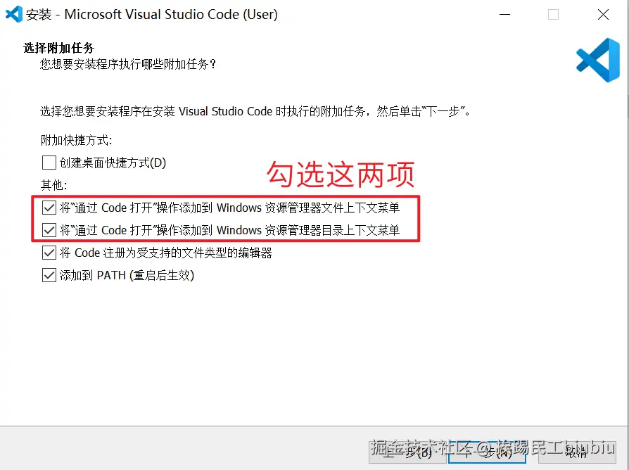This screenshot has width=629, height=470.
Task: Close the VS Code setup dialog
Action: [603, 15]
